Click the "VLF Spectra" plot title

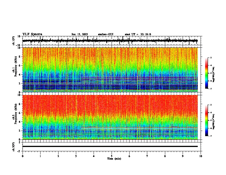tap(32, 34)
